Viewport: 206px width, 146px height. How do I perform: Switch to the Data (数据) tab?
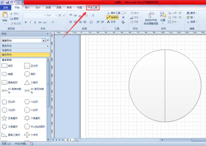tap(48, 8)
